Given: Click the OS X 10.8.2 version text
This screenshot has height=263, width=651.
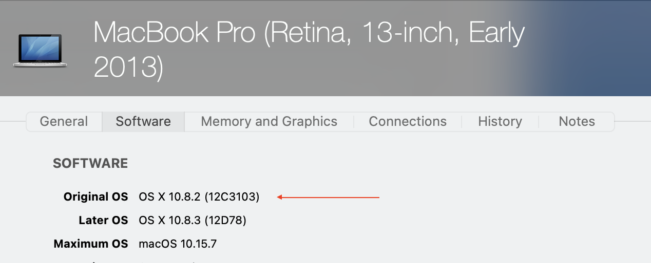Looking at the screenshot, I should [x=169, y=197].
